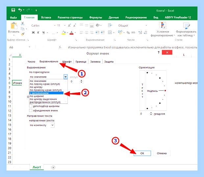204x177 pixels.
Task: Open the по контексту text direction dropdown
Action: (53, 125)
